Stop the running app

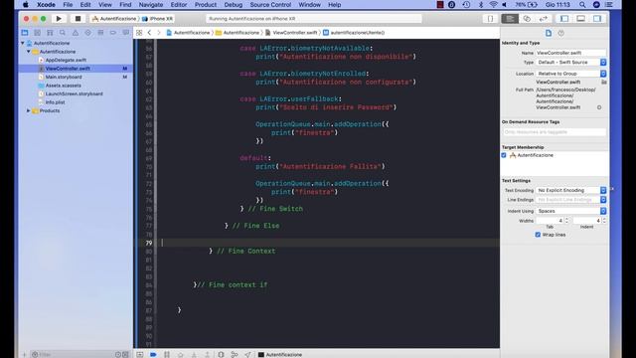tap(78, 19)
